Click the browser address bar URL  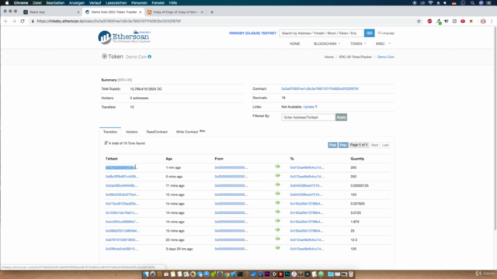(109, 21)
